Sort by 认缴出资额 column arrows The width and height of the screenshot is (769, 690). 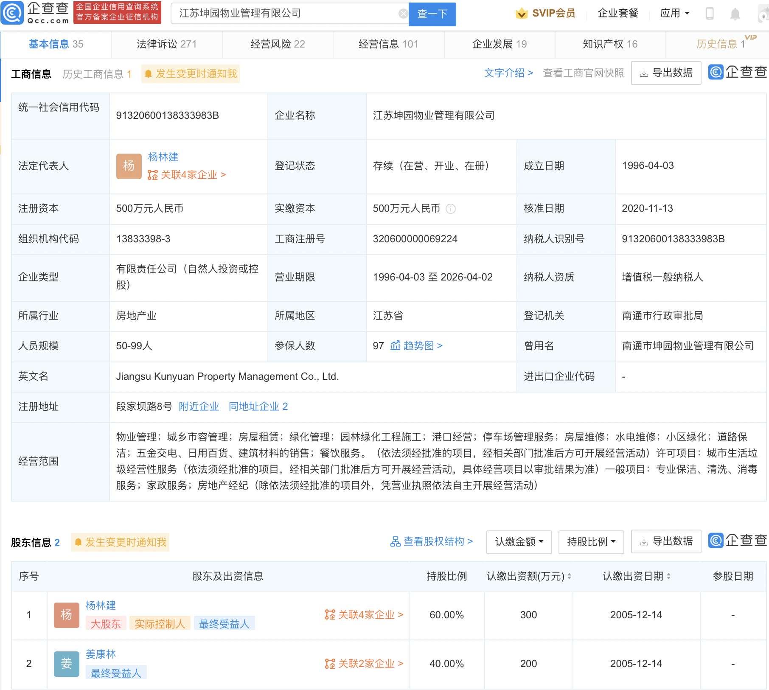(570, 576)
